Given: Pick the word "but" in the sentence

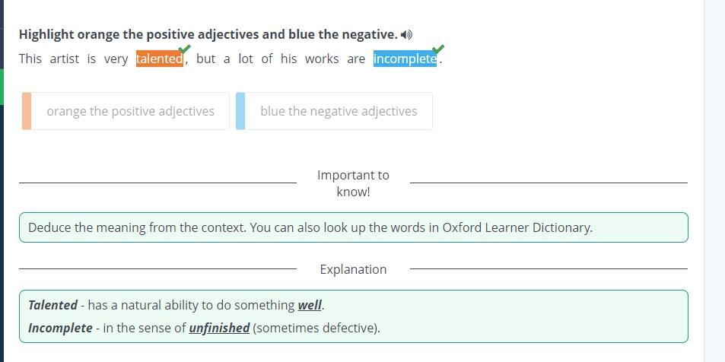Looking at the screenshot, I should tap(205, 59).
